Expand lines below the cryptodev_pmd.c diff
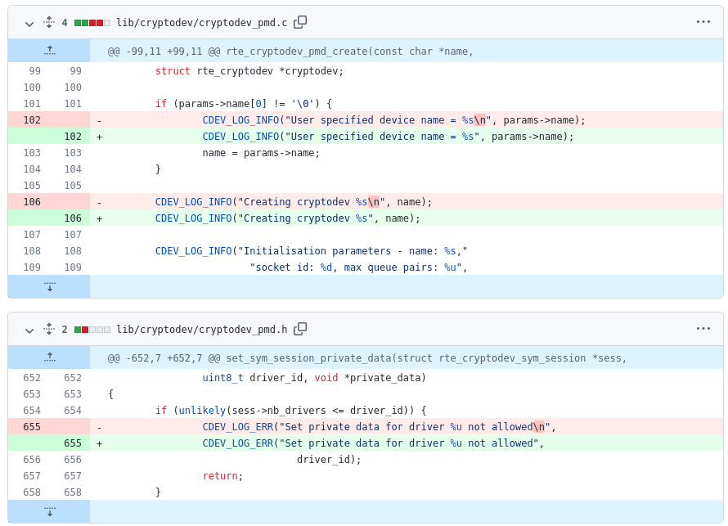728x526 pixels. tap(49, 285)
